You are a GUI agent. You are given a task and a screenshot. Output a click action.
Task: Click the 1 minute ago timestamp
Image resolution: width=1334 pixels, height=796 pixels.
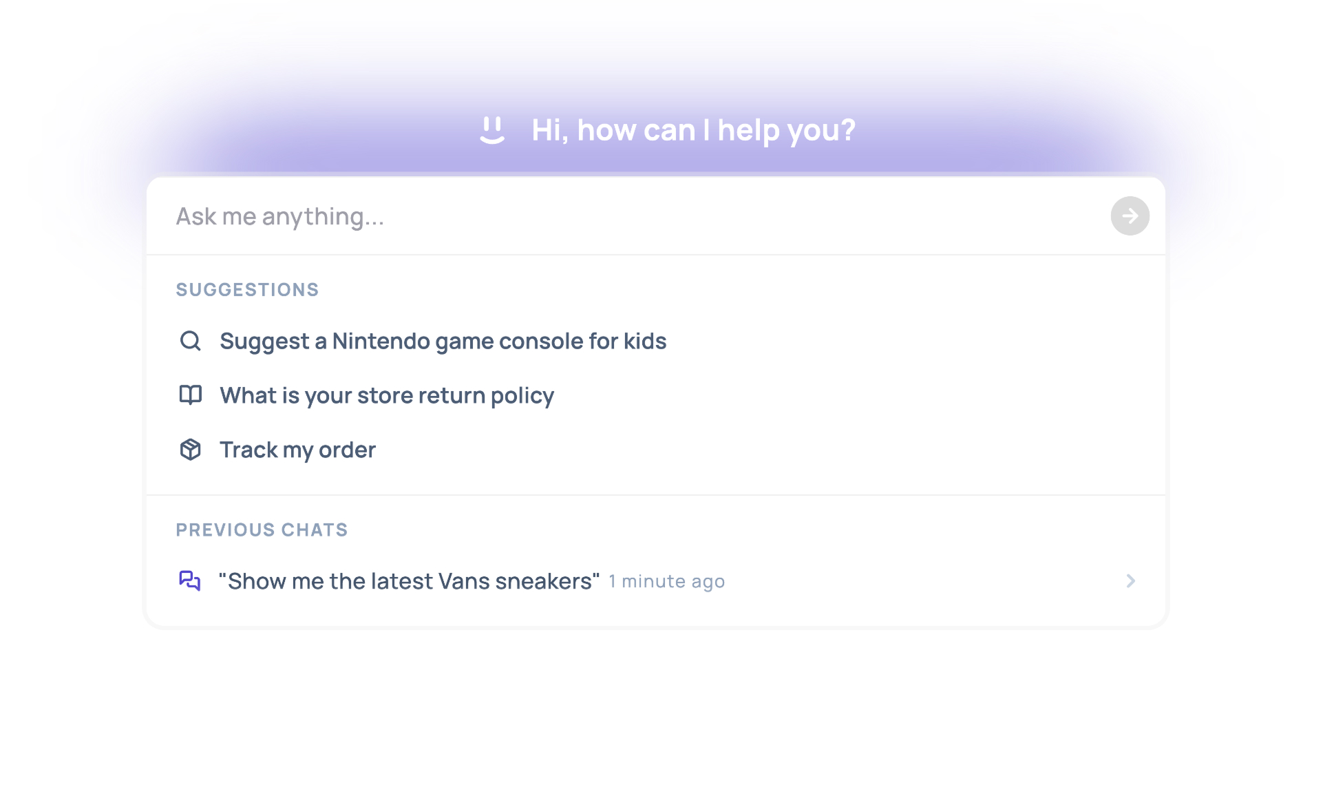click(666, 582)
